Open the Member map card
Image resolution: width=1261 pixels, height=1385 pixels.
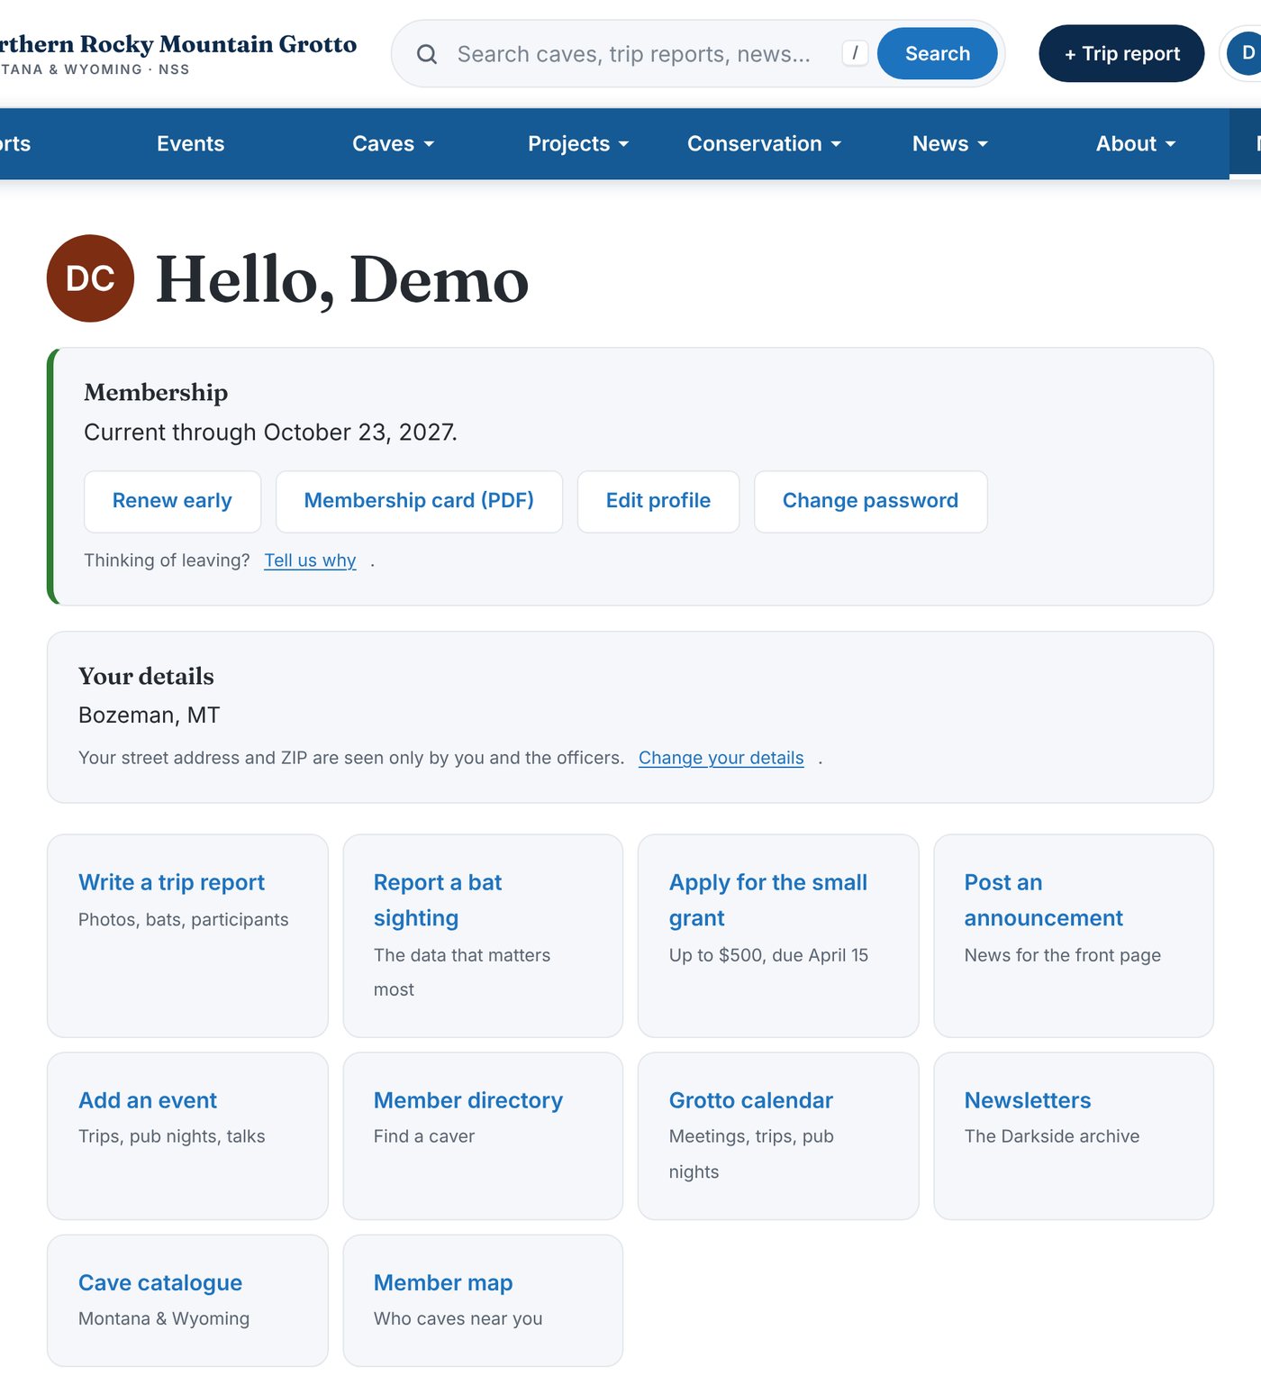(x=483, y=1300)
